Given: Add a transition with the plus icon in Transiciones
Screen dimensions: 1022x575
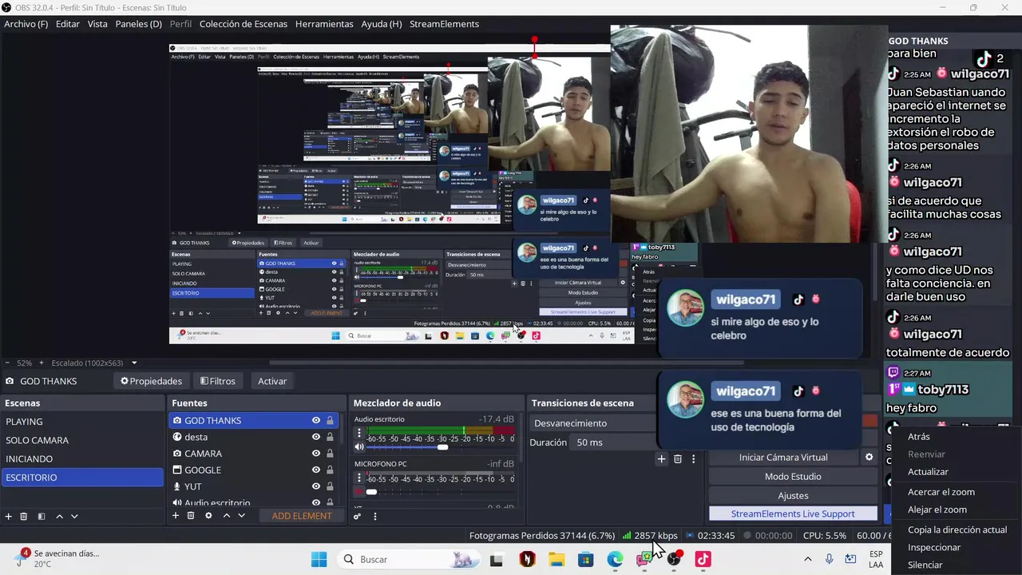Looking at the screenshot, I should coord(661,458).
